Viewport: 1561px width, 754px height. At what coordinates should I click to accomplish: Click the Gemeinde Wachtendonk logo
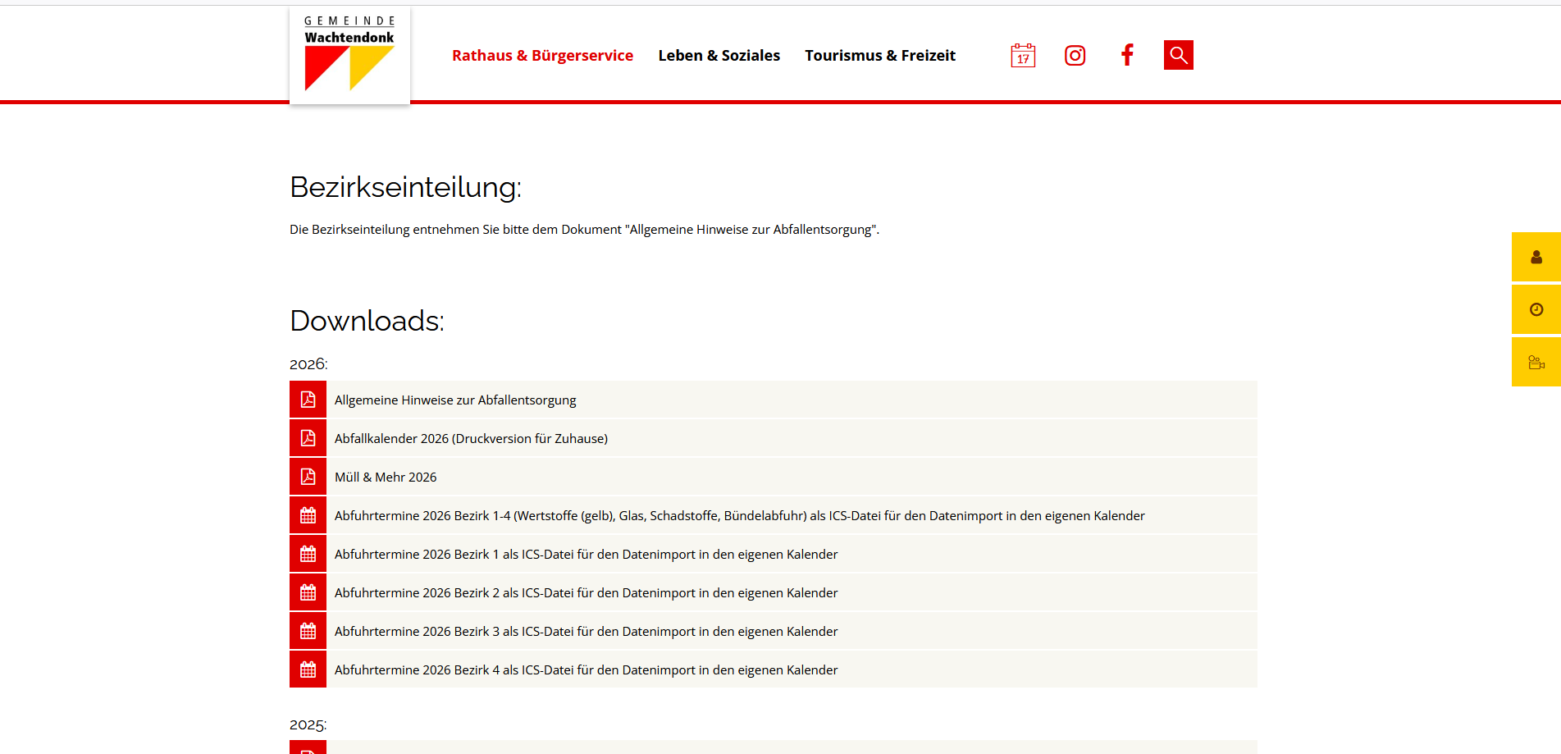coord(349,55)
